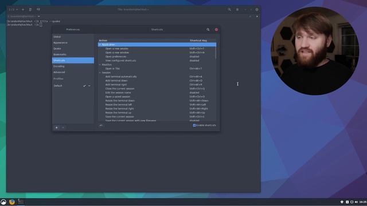The width and height of the screenshot is (367, 206).
Task: Add a new profile with plus button
Action: 57,128
